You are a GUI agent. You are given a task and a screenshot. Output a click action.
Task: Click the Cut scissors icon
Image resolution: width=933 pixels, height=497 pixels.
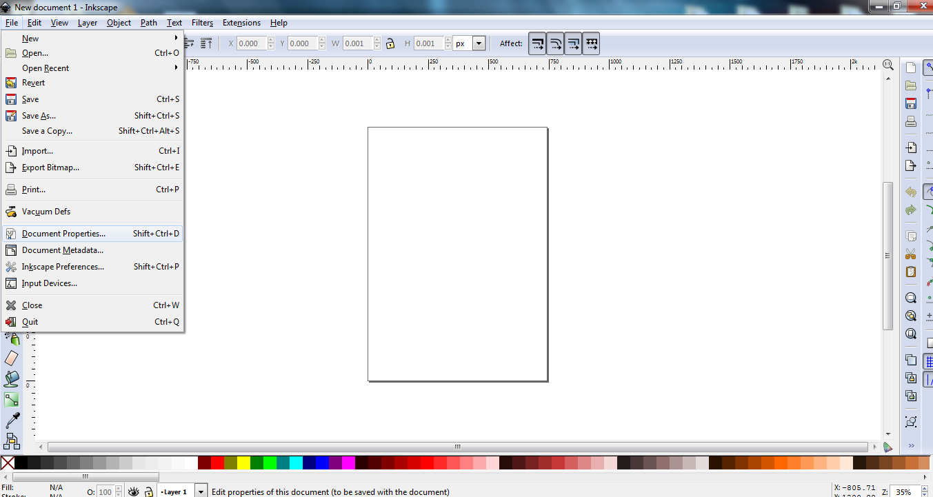pos(911,254)
